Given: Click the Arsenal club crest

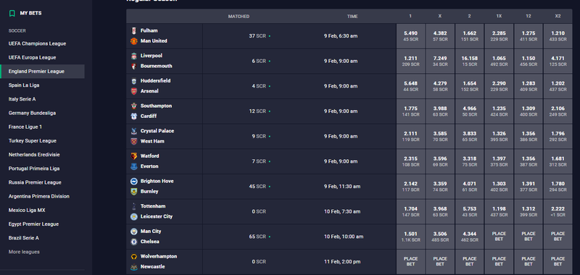Looking at the screenshot, I should point(134,91).
